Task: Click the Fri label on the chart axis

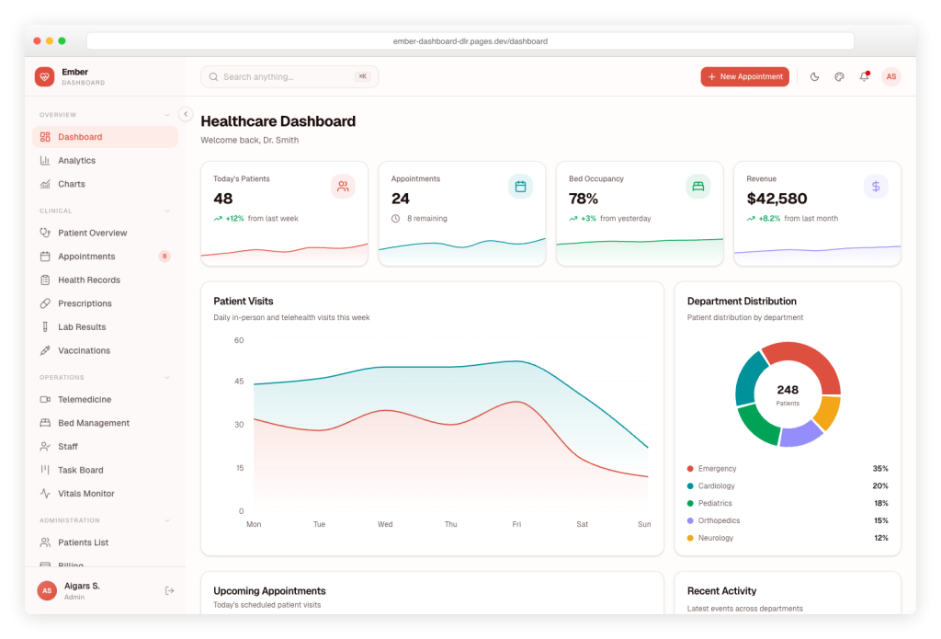Action: click(x=516, y=524)
